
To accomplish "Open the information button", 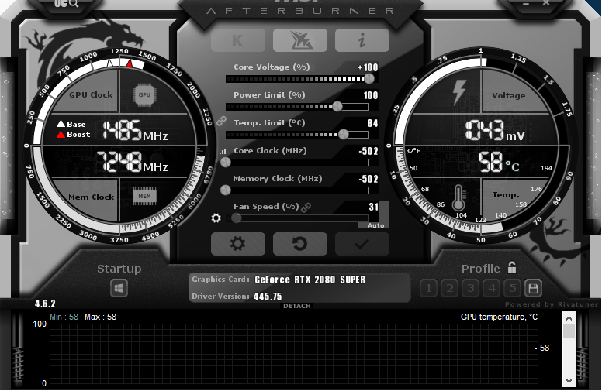I will click(362, 40).
